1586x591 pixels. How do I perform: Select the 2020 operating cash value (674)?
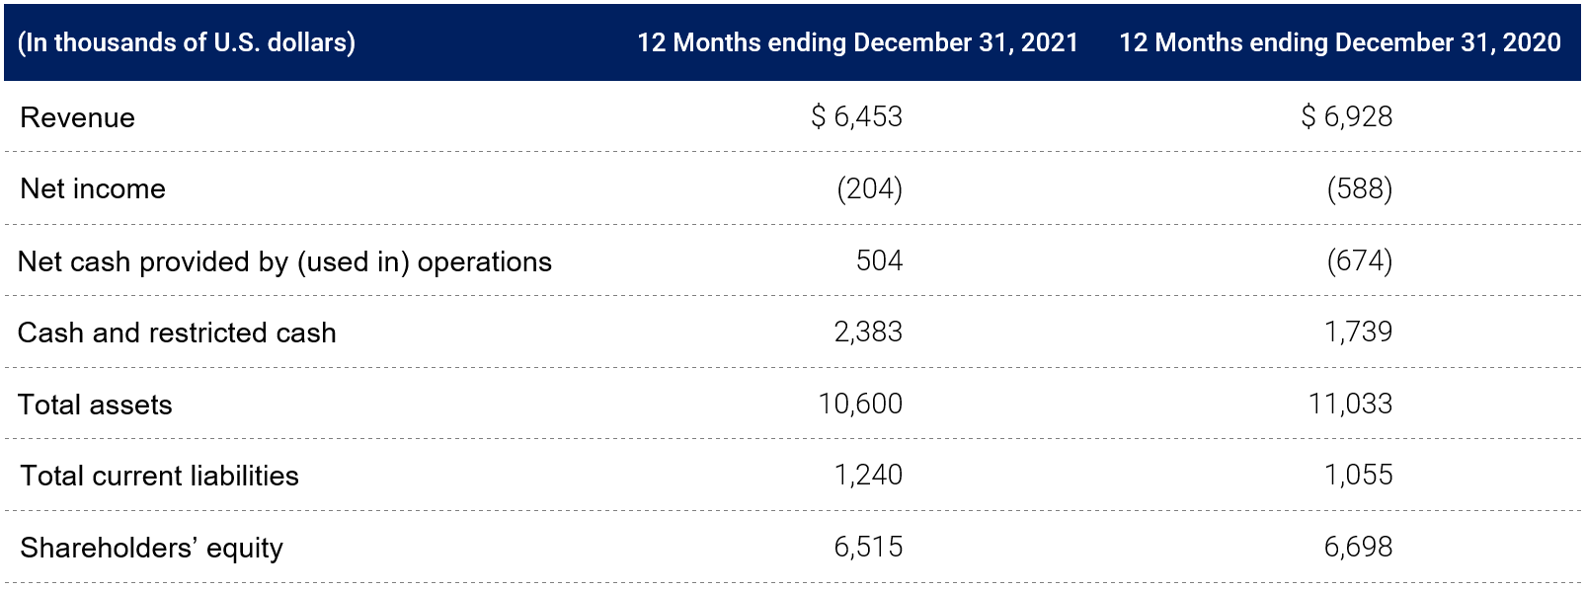pos(1359,260)
